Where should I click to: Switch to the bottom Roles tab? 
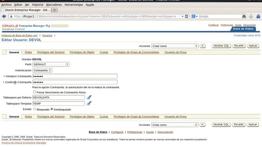(28, 116)
